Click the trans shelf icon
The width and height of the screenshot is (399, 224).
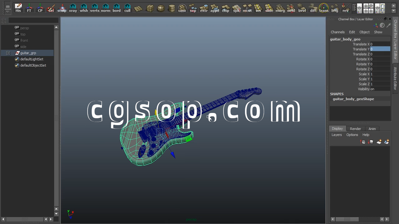tap(324, 8)
